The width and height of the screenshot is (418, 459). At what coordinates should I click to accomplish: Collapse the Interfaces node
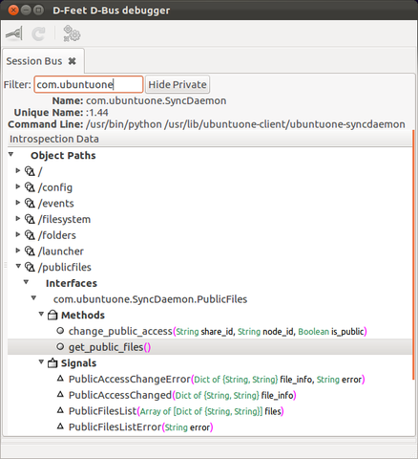pos(26,282)
